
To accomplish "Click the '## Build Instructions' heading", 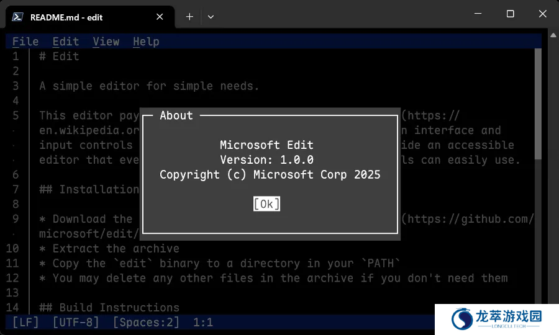I will point(109,308).
